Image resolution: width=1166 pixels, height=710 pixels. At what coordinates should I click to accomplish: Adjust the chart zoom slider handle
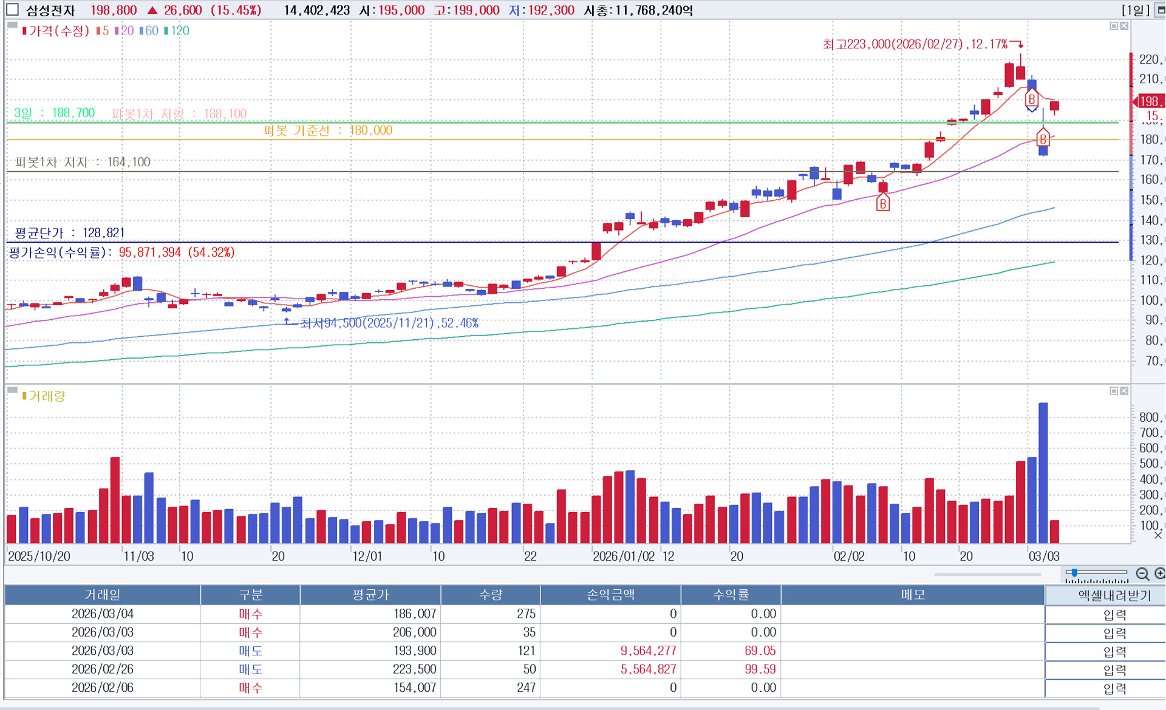click(x=1074, y=572)
